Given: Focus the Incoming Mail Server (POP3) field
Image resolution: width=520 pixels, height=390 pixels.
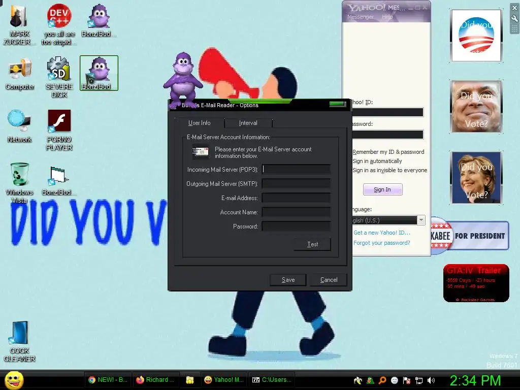Looking at the screenshot, I should point(296,170).
